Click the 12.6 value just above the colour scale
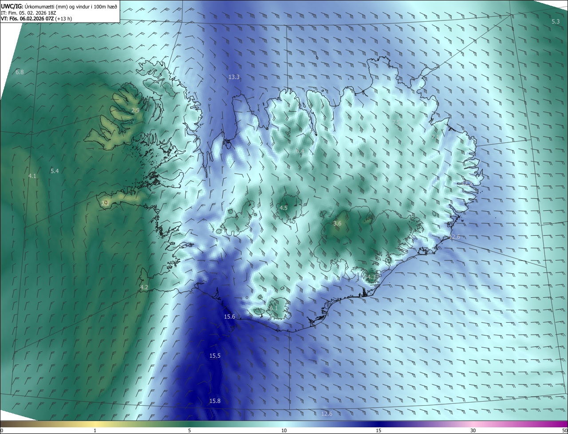Image resolution: width=568 pixels, height=434 pixels. coord(327,414)
